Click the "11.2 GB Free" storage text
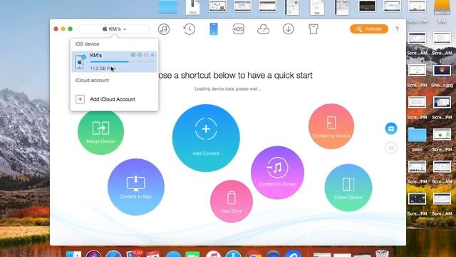Viewport: 456px width, 257px height. click(103, 69)
